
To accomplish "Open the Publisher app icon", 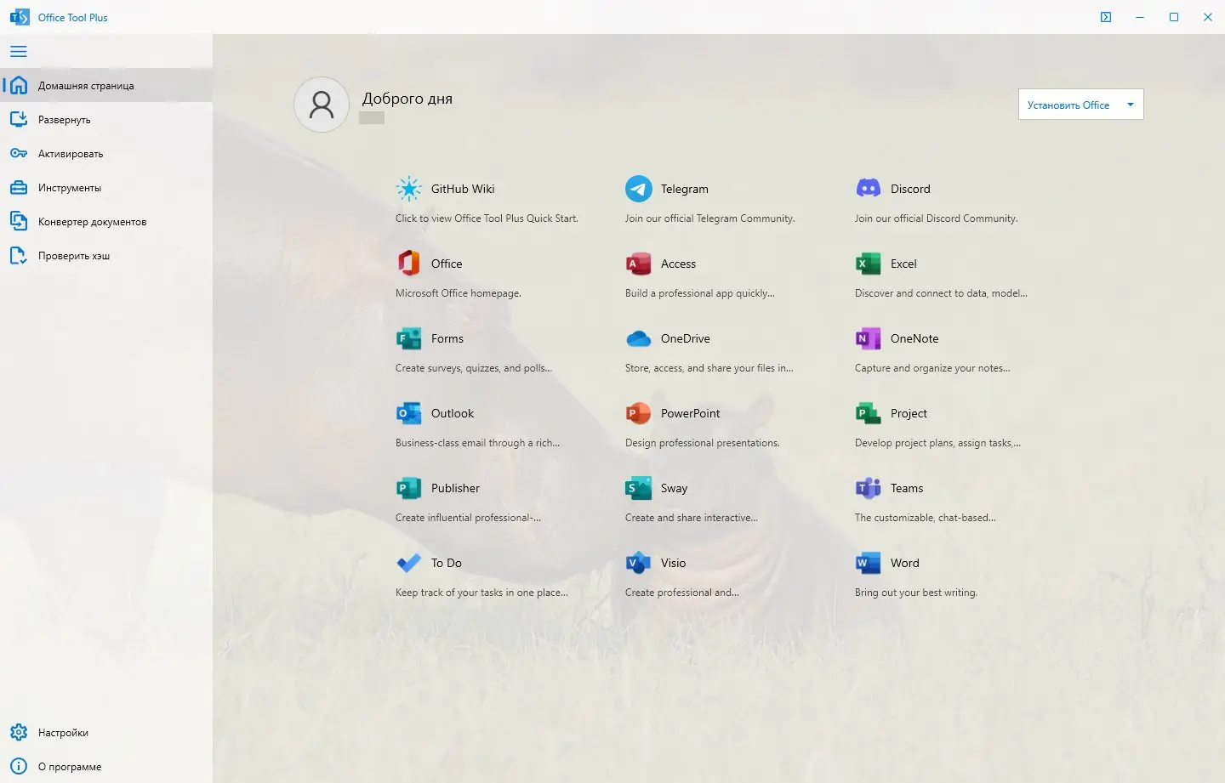I will click(409, 488).
